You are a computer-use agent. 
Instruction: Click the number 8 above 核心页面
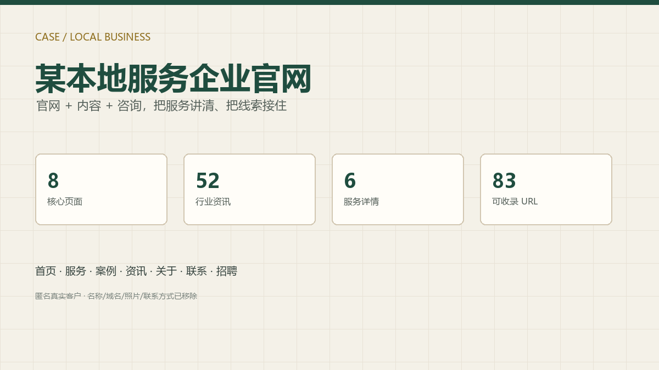[53, 180]
